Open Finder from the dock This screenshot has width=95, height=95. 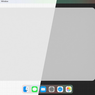[x=26, y=89]
